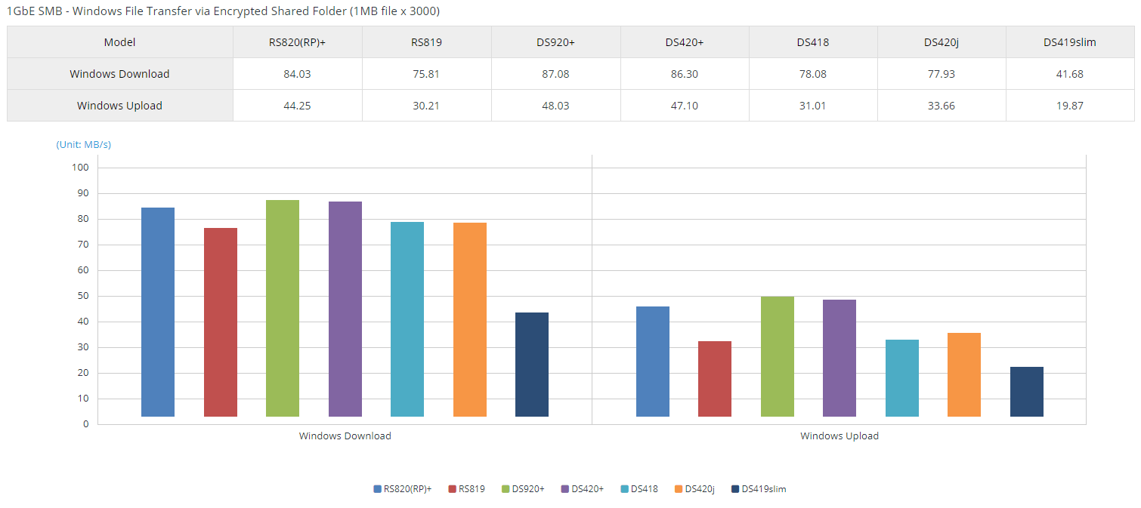Toggle the DS420+ legend entry
Image resolution: width=1141 pixels, height=508 pixels.
(583, 489)
